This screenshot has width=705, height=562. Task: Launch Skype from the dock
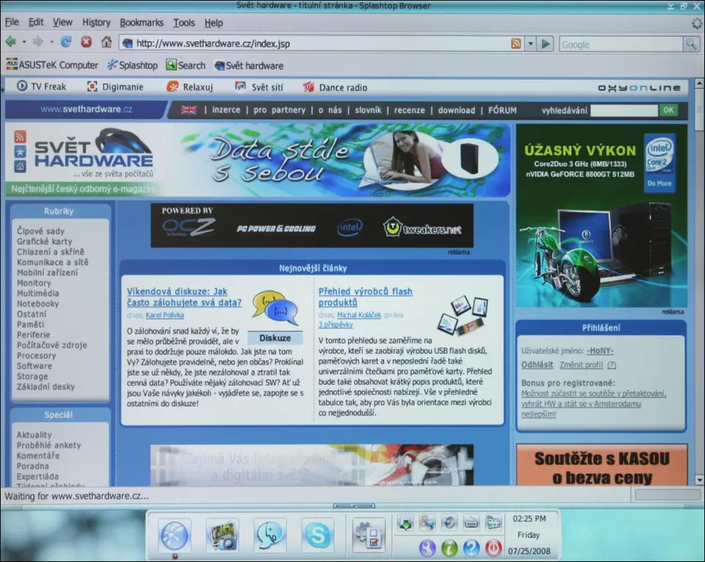click(x=317, y=535)
